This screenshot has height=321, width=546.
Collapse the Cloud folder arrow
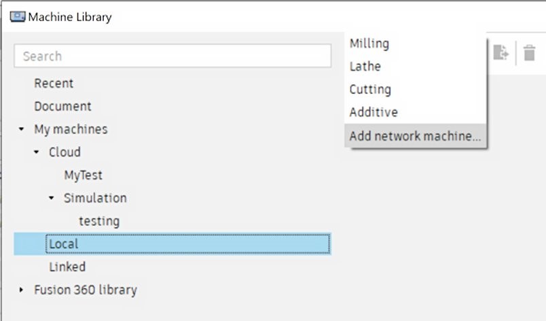pyautogui.click(x=37, y=152)
